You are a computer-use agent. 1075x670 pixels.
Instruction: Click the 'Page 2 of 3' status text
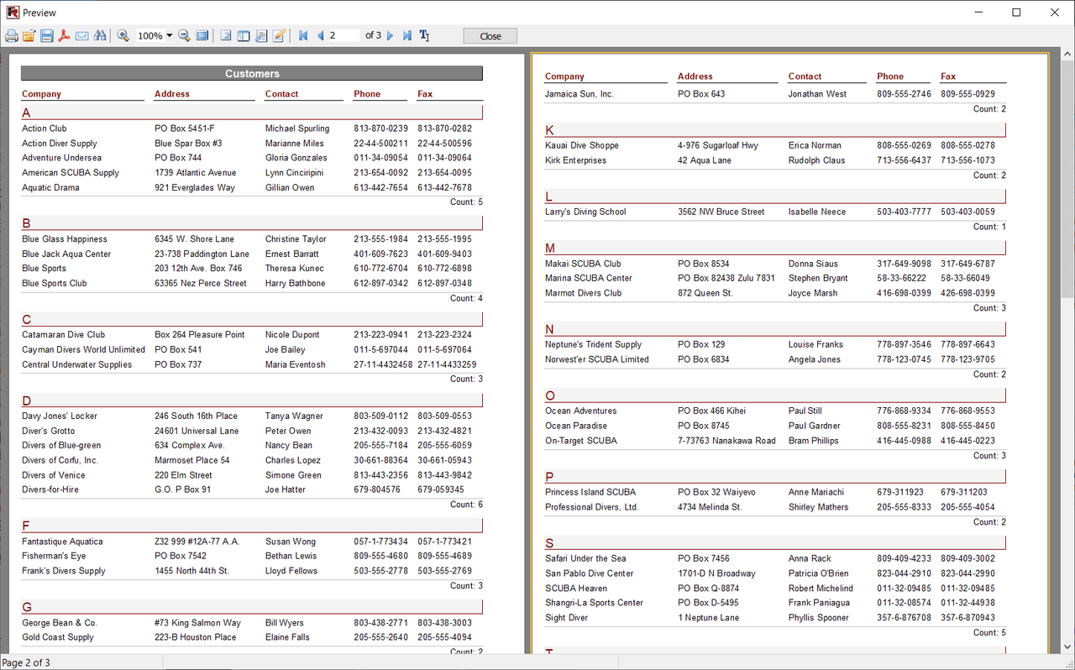pos(26,662)
